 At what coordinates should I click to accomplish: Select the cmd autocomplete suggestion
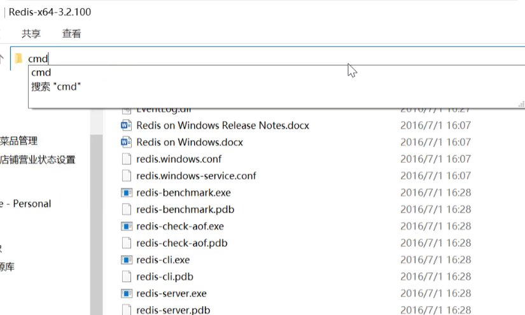pos(41,73)
